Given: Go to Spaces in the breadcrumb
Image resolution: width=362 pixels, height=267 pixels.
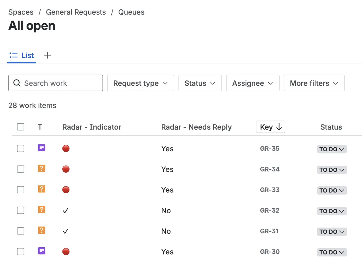Looking at the screenshot, I should click(21, 12).
